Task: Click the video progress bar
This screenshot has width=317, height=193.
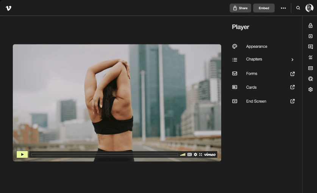Action: click(x=105, y=155)
